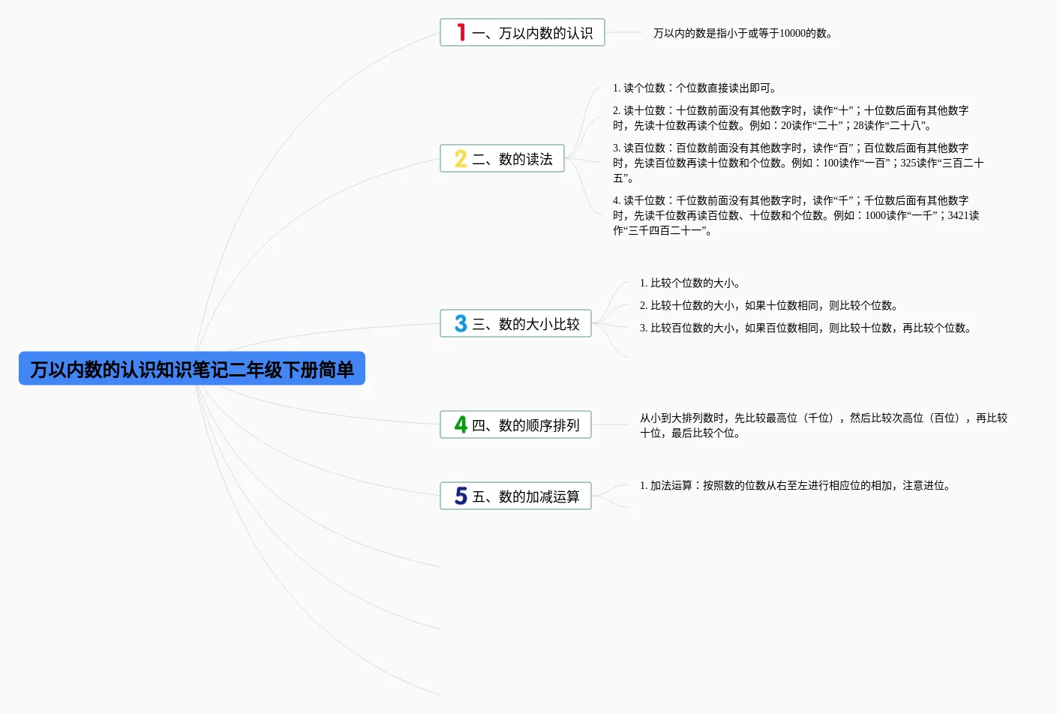Select the 从小到大排列数时 description text

[823, 425]
